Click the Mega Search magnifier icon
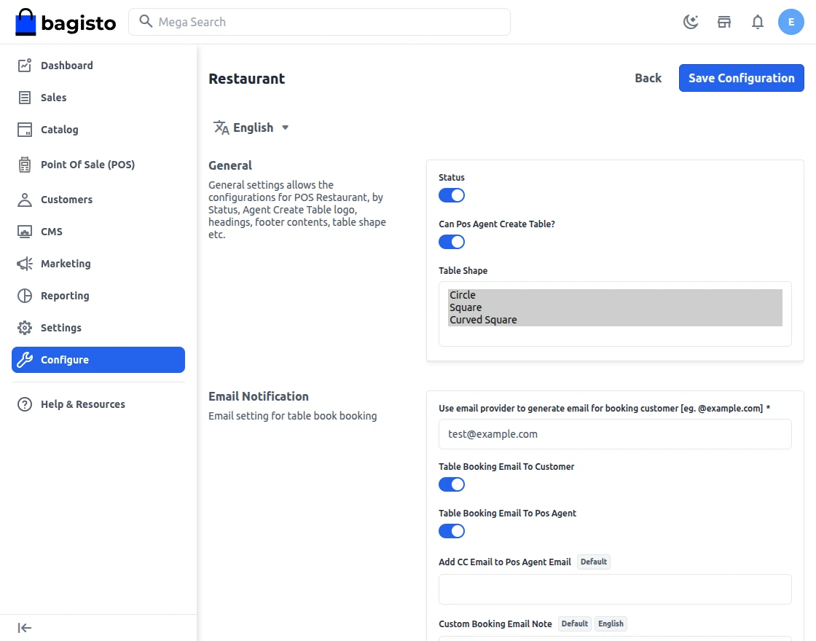This screenshot has height=641, width=816. click(146, 21)
